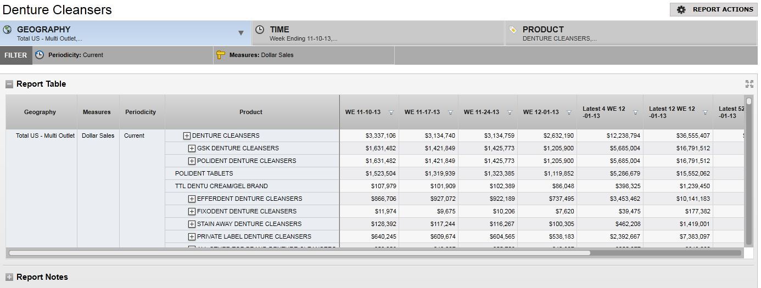
Task: Switch to the PRODUCT selector tab
Action: click(x=630, y=33)
